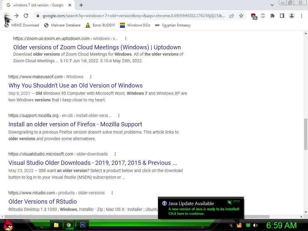Viewport: 308px width, 231px height.
Task: Open more options for the uptodown.com result
Action: point(126,38)
